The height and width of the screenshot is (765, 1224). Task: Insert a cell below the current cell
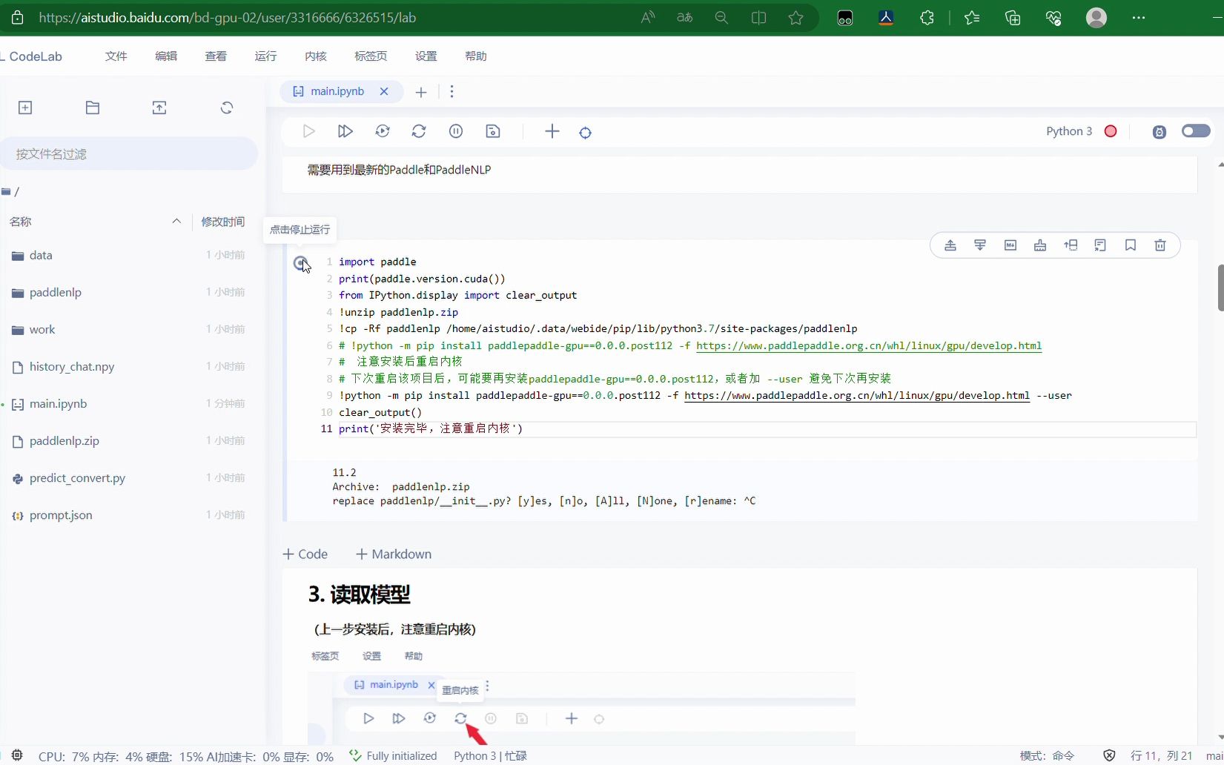[980, 245]
